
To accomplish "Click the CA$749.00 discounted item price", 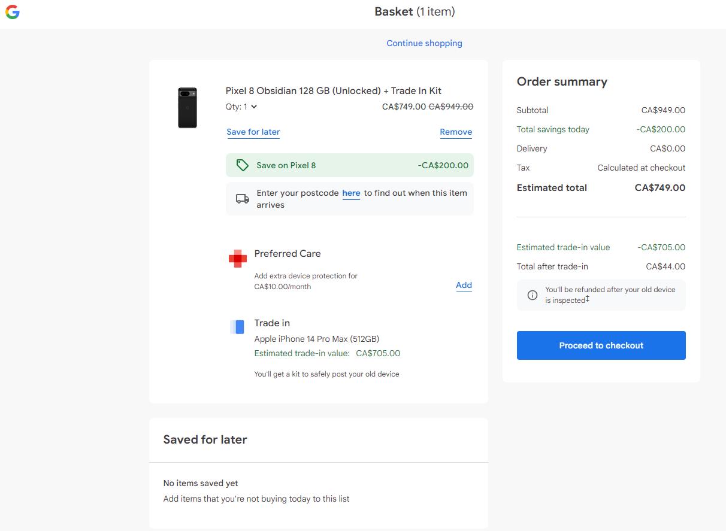I will point(404,107).
